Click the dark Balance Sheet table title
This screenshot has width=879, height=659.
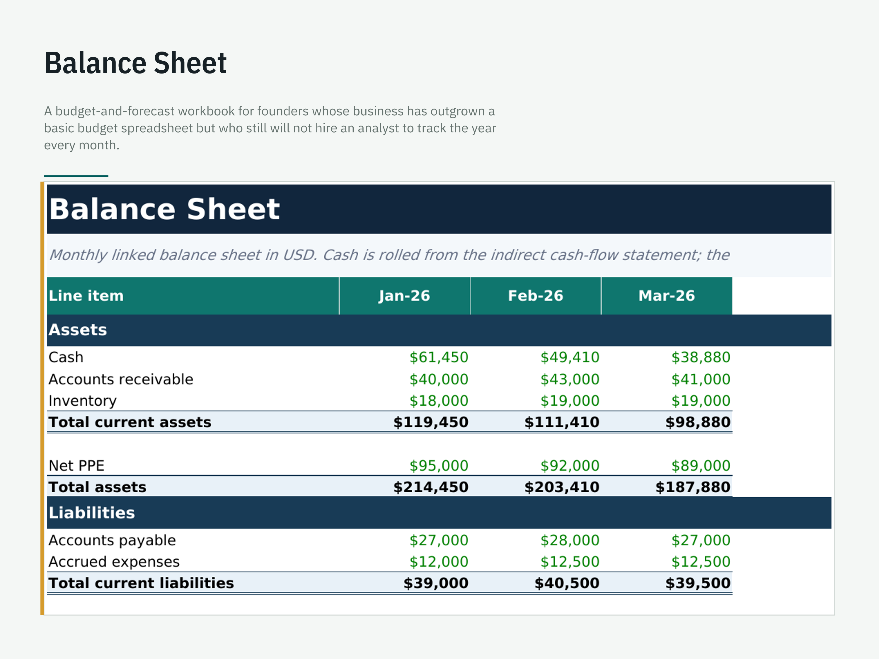tap(164, 209)
